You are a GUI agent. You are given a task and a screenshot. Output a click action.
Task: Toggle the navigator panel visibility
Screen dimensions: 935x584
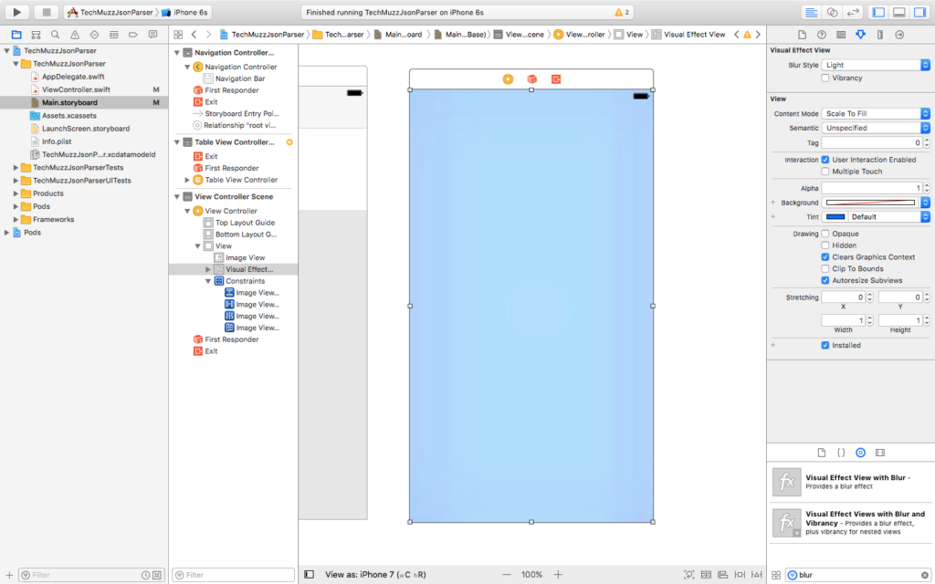pyautogui.click(x=879, y=12)
